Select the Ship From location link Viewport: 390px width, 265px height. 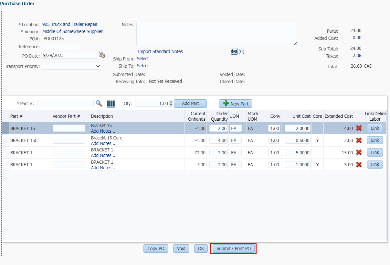click(x=143, y=59)
